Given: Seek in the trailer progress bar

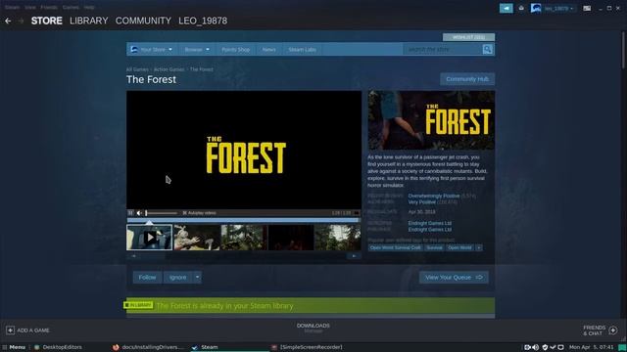Looking at the screenshot, I should 243,219.
